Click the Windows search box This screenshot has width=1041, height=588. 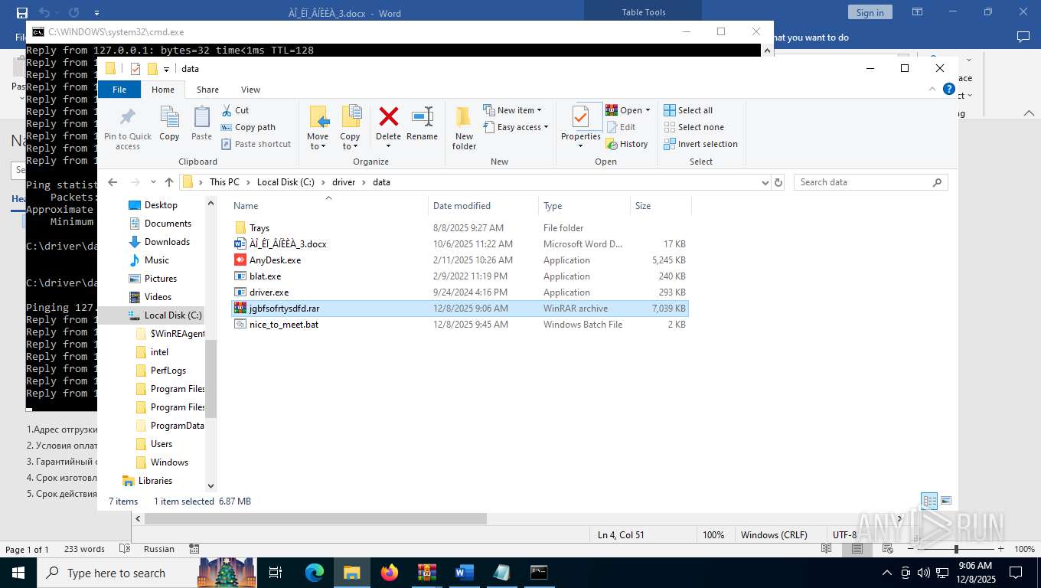tap(116, 573)
